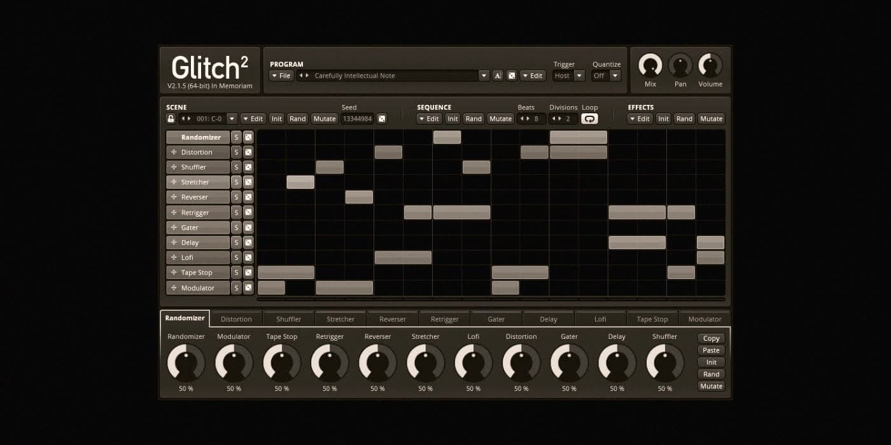Open the Sequence Edit dropdown
The image size is (891, 445).
pos(430,119)
